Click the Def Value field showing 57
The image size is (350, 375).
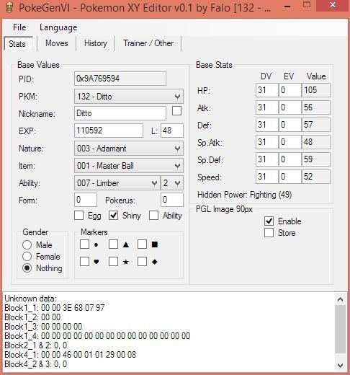[x=316, y=125]
